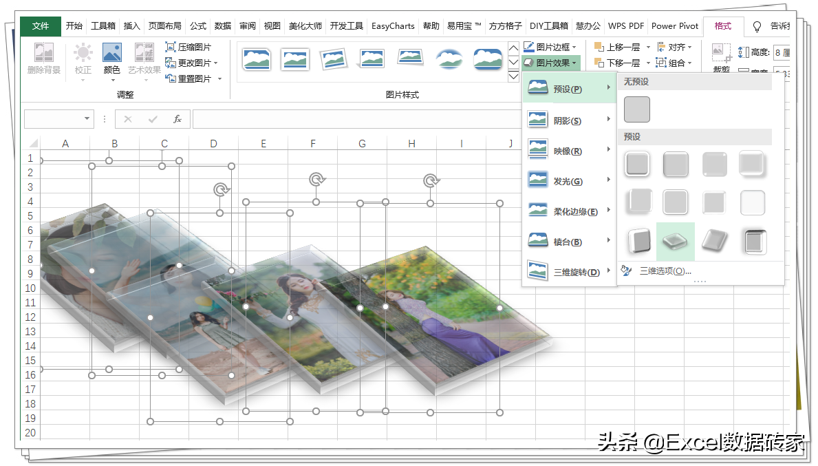Viewport: 818px width, 466px height.
Task: Open the Group (组合) dropdown
Action: (x=674, y=63)
